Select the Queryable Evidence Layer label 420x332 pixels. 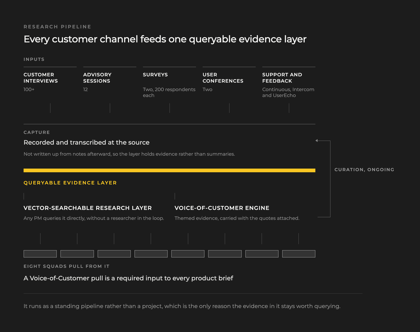70,183
